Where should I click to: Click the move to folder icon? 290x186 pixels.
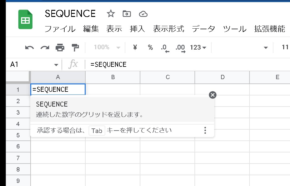click(126, 14)
